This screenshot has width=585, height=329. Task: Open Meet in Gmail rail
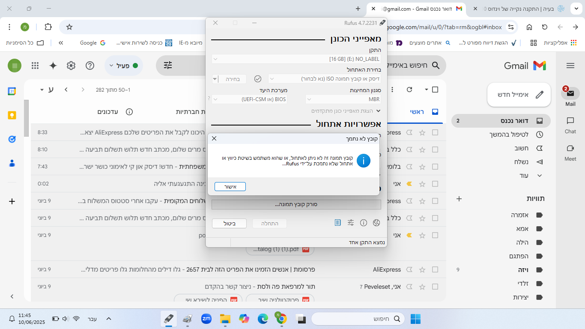pyautogui.click(x=570, y=153)
